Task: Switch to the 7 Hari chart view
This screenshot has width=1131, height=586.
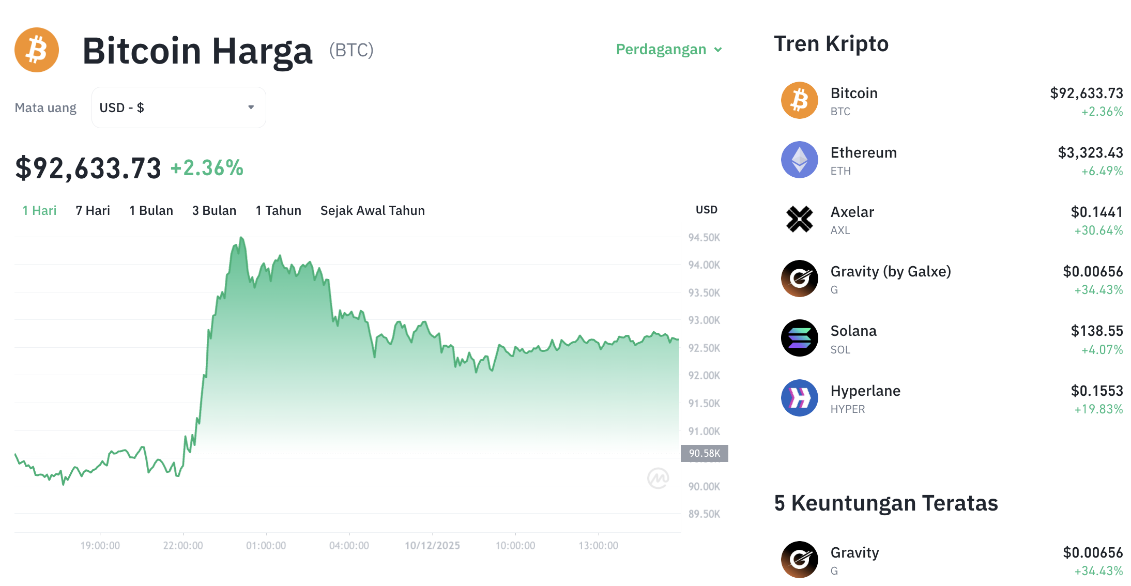Action: click(x=92, y=210)
